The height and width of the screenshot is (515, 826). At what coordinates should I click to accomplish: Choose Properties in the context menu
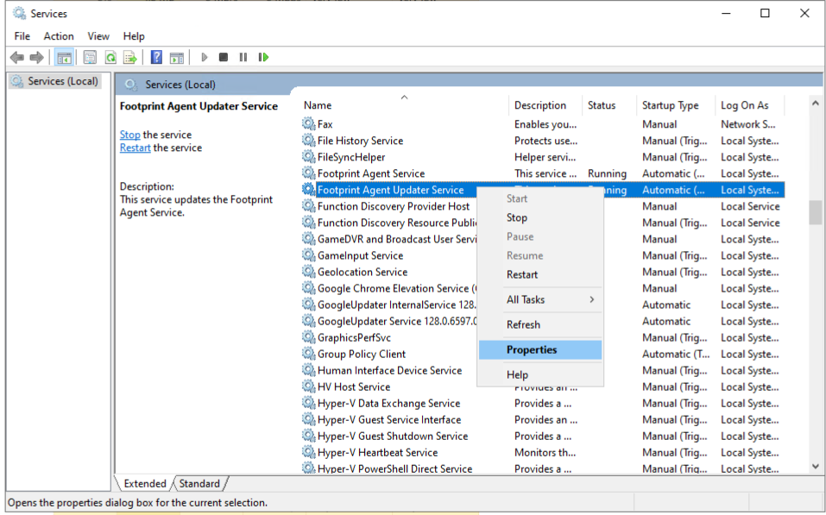[540, 349]
